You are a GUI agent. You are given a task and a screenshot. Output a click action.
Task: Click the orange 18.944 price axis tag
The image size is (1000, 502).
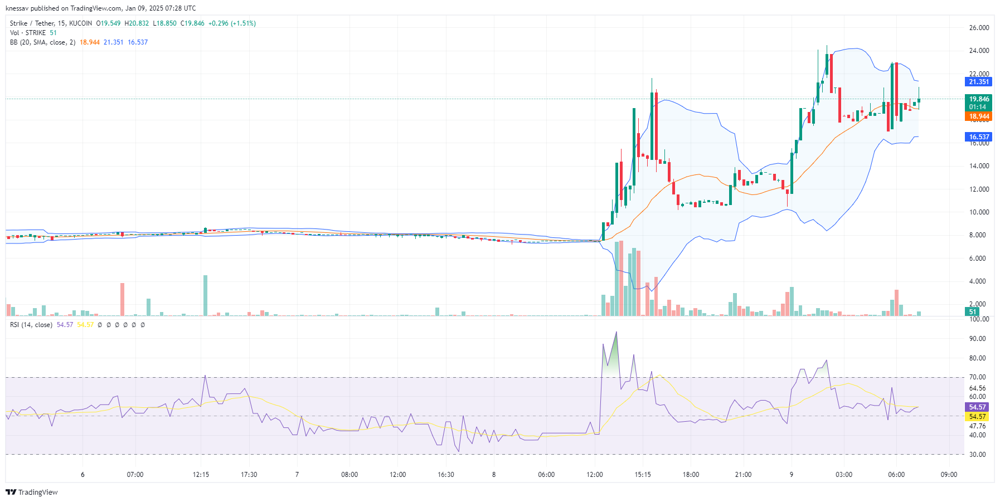978,116
